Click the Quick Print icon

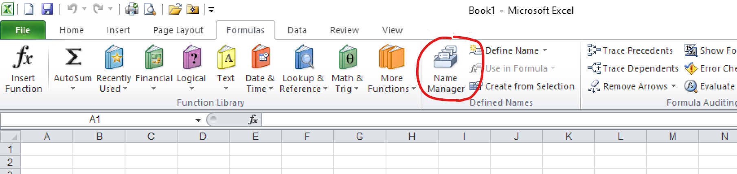(132, 9)
